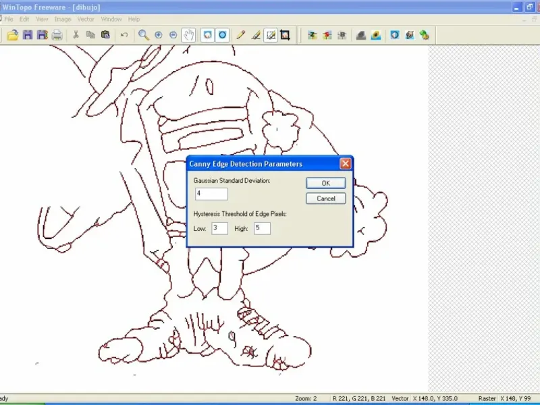Screen dimensions: 540x405
Task: Click the Gaussian Standard Deviation field
Action: pyautogui.click(x=211, y=194)
